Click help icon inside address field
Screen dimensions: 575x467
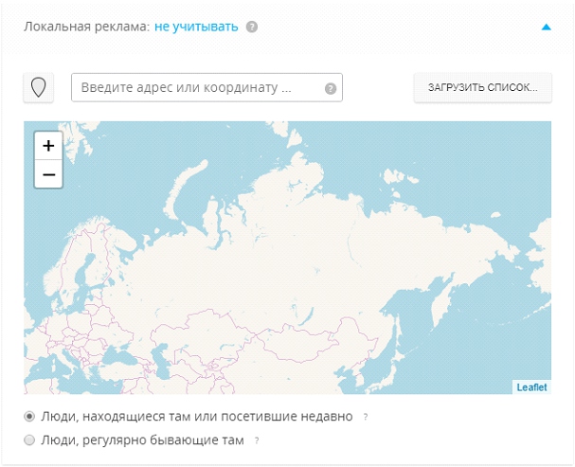pyautogui.click(x=331, y=88)
